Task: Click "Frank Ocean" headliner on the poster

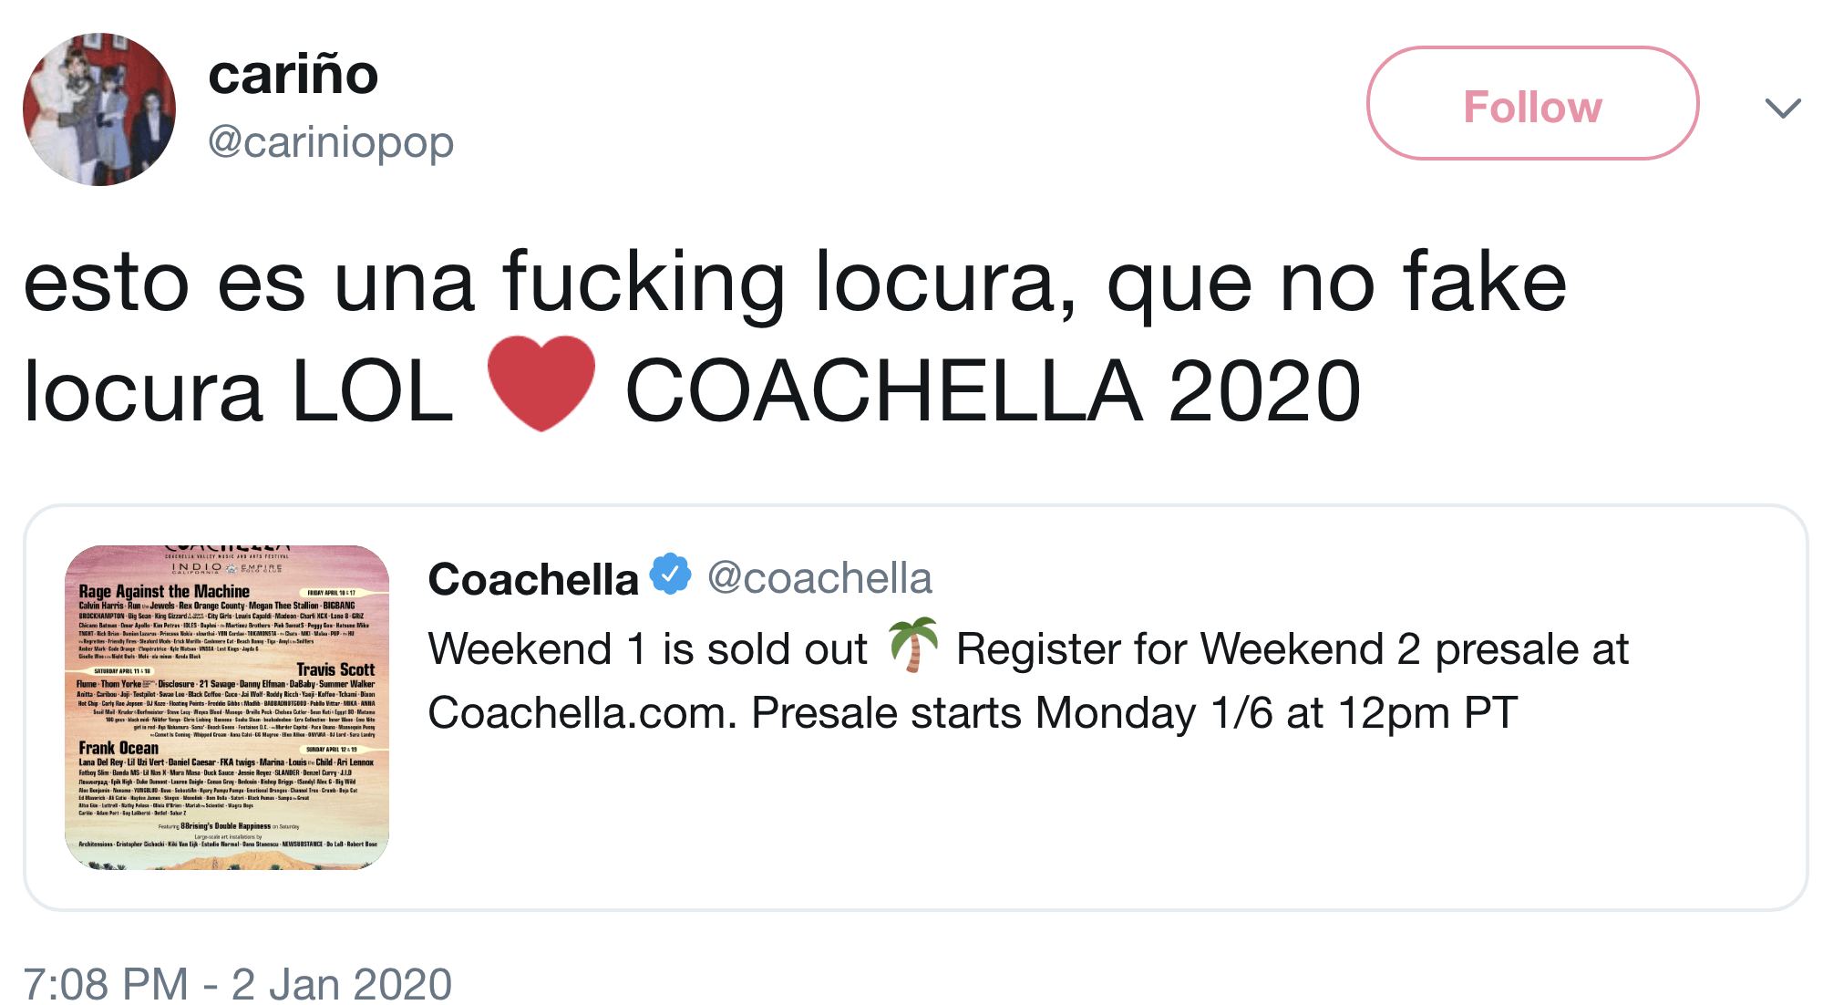Action: [x=118, y=748]
